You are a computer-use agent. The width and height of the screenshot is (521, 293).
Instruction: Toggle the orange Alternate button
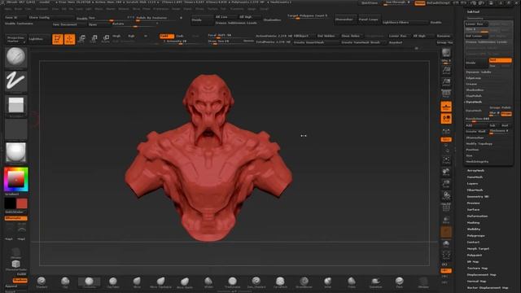click(16, 218)
